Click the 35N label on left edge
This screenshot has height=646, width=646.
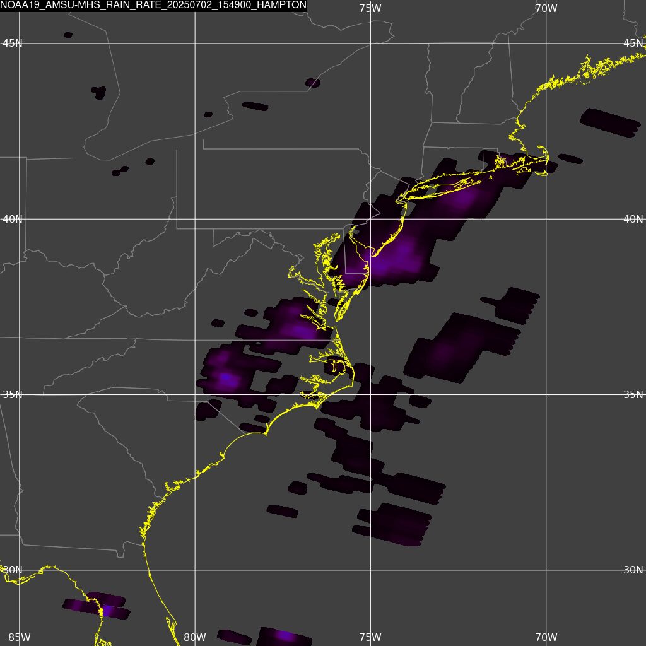click(13, 395)
